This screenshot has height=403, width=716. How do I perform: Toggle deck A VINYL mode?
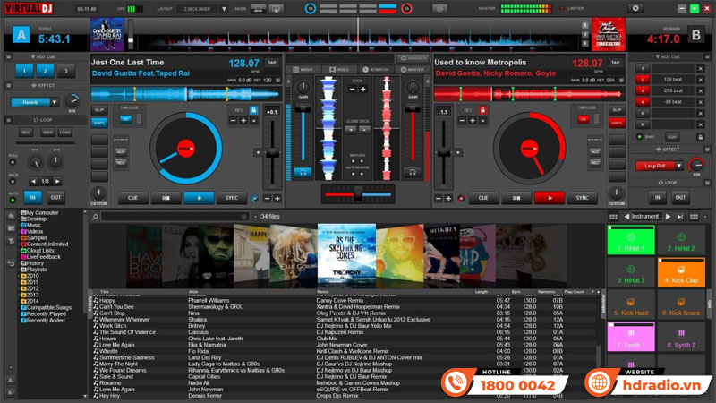pos(99,123)
